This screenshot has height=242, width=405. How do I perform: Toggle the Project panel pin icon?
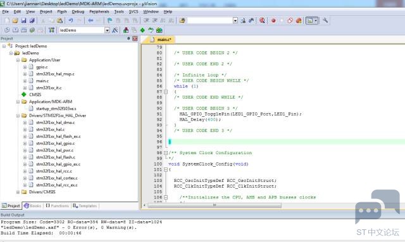tap(128, 39)
